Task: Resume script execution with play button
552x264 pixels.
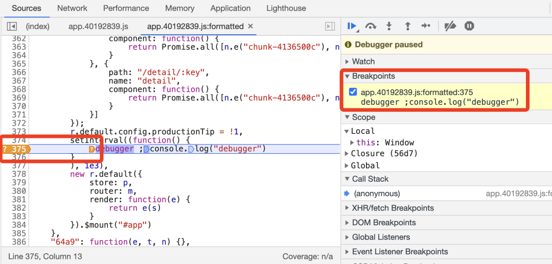Action: click(x=352, y=26)
